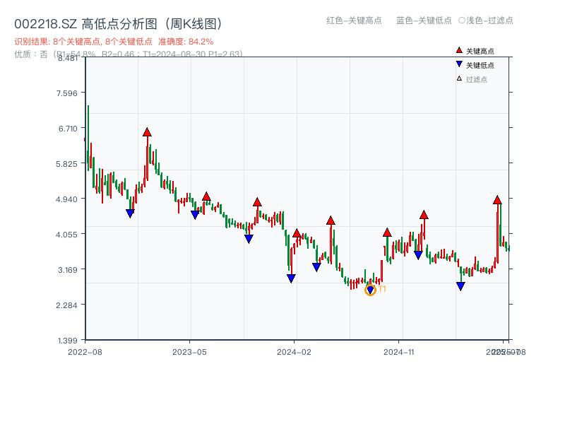Click the red triangle marking the 2025 rebound high
565x424 pixels.
tap(498, 199)
